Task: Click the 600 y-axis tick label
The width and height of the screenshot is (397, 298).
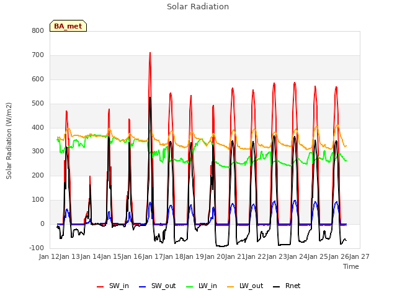Action: tap(38, 79)
